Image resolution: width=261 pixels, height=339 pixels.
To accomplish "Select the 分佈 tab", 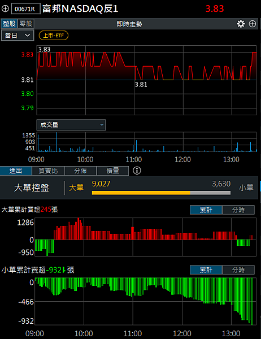I will pos(80,171).
